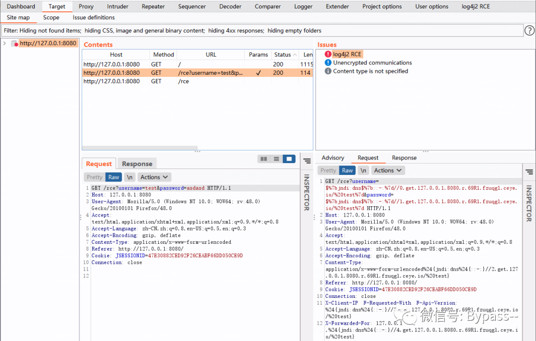Click the red log4j2 RCE issue severity icon
Screen dimensions: 536x341
click(x=328, y=54)
